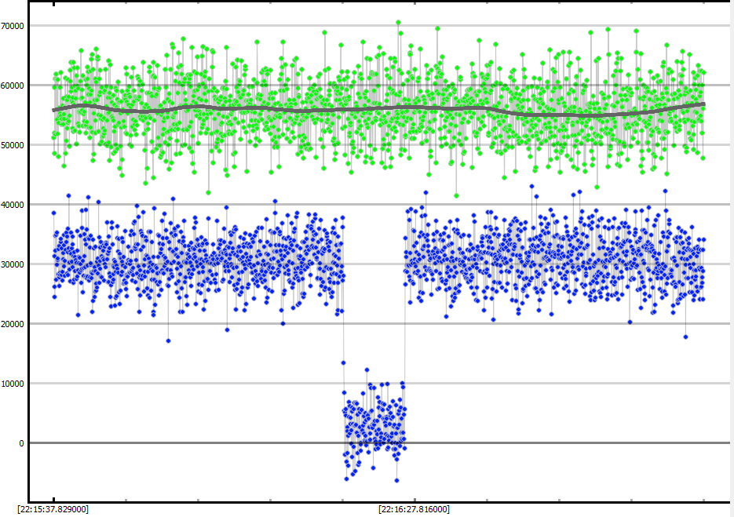Click the timestamp label 22:16:27.816000
This screenshot has height=517, width=734.
point(414,509)
